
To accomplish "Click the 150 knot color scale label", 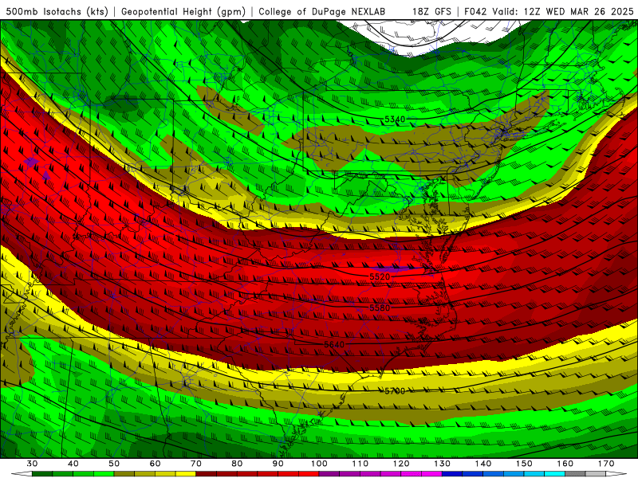I will [524, 464].
